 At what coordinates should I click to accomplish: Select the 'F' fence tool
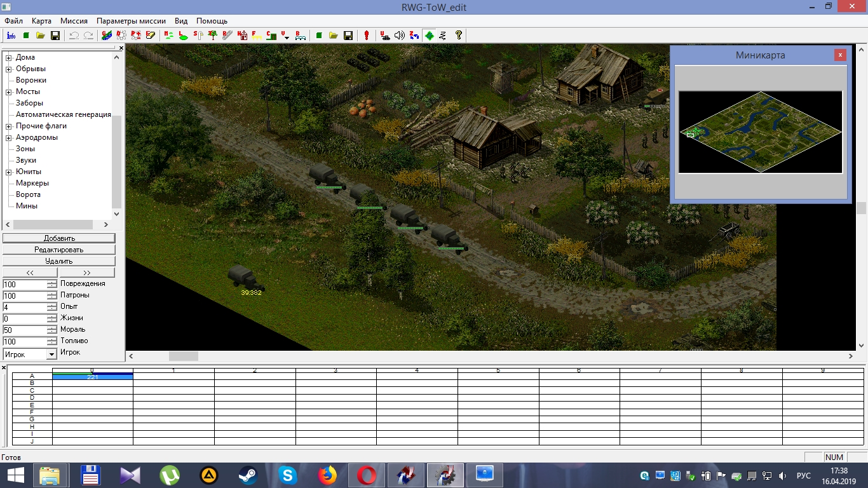point(257,36)
